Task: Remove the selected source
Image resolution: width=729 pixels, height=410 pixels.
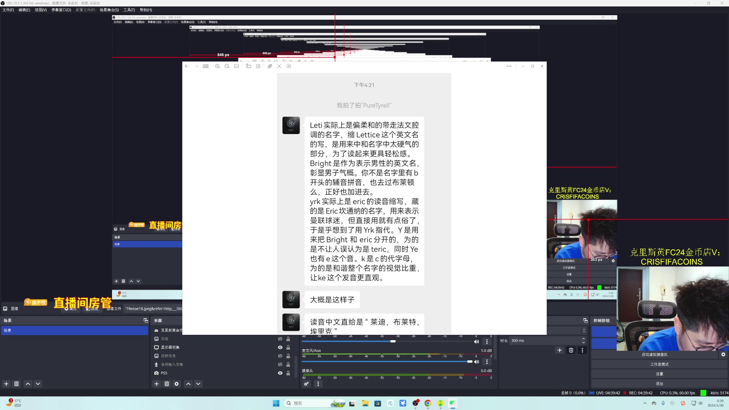Action: tap(167, 384)
